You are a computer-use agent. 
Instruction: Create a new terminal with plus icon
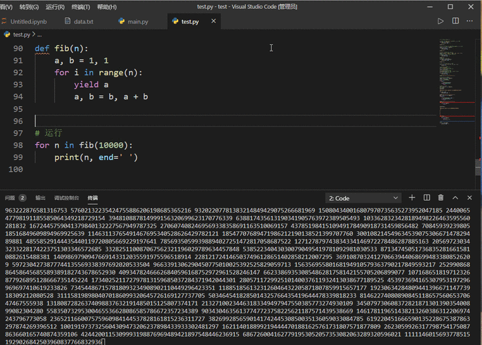[x=412, y=197]
